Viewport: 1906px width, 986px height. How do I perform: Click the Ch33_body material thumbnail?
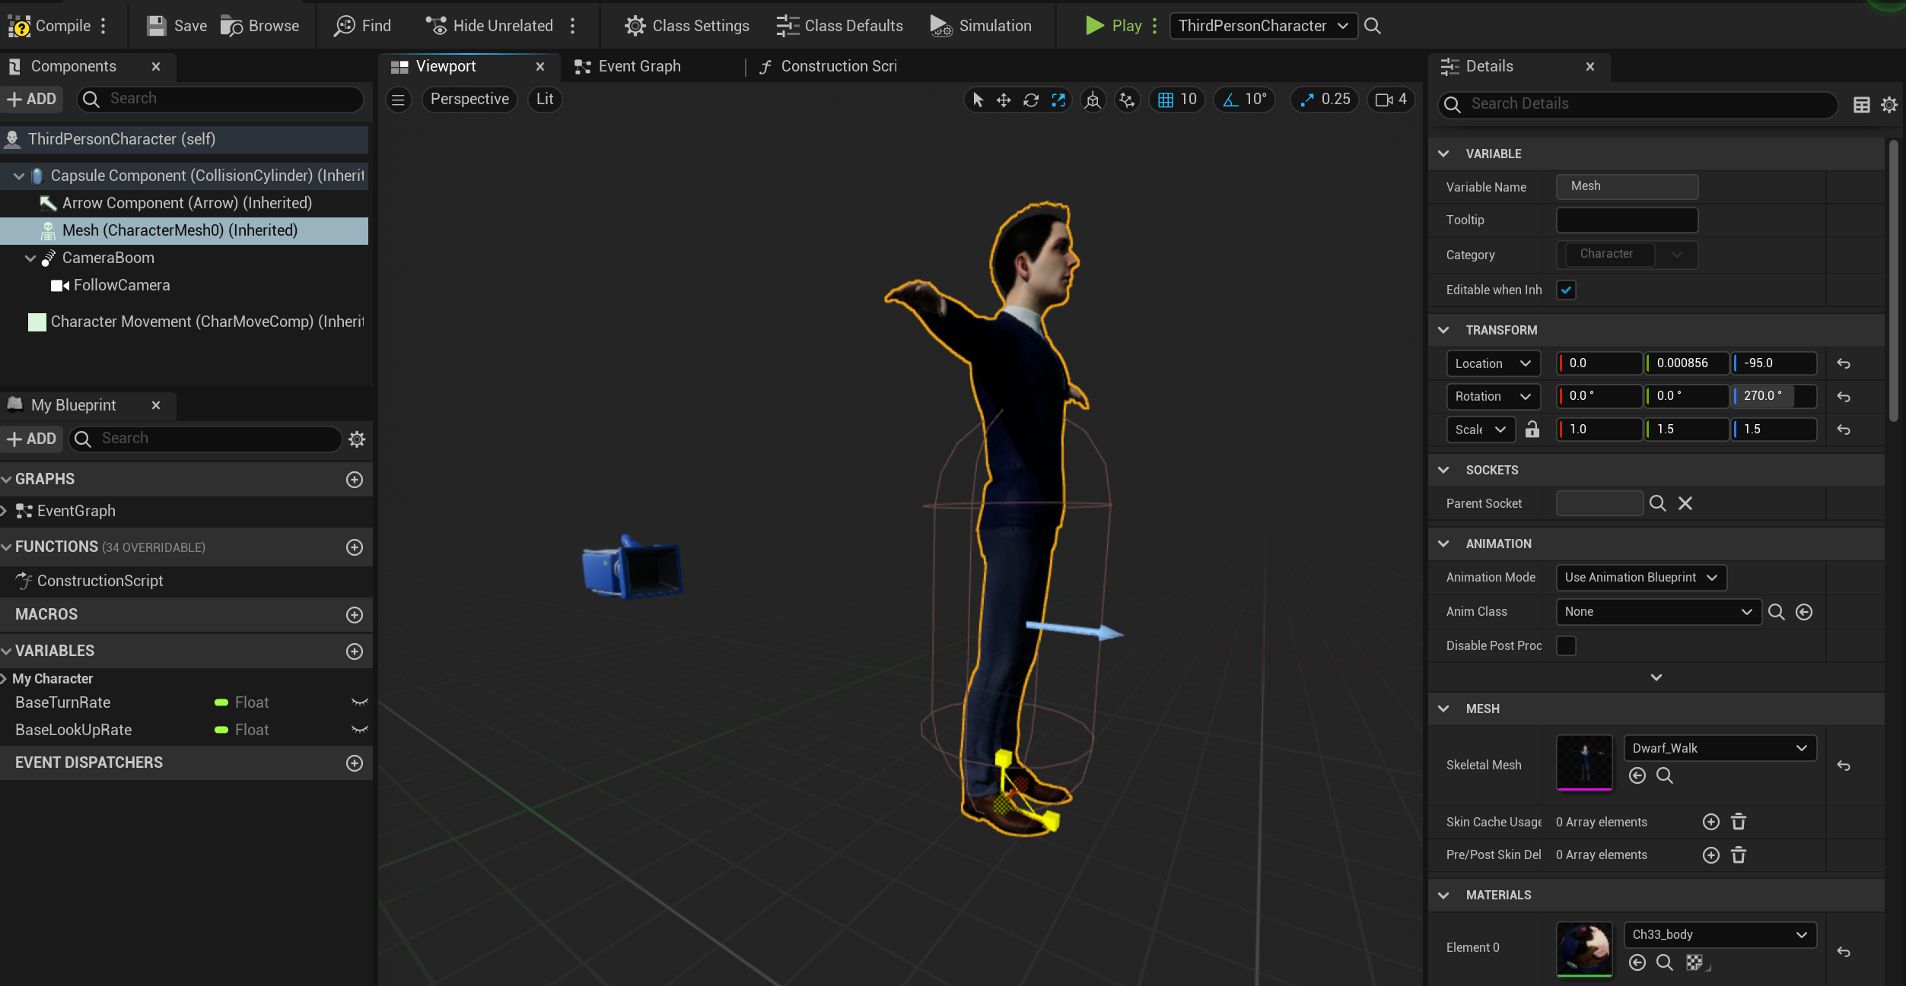[1584, 948]
